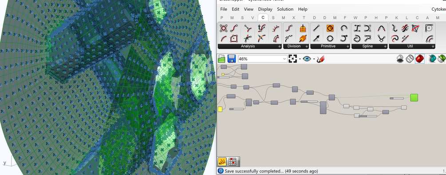Click the Zoom Extents icon
The image size is (446, 175).
pos(293,59)
